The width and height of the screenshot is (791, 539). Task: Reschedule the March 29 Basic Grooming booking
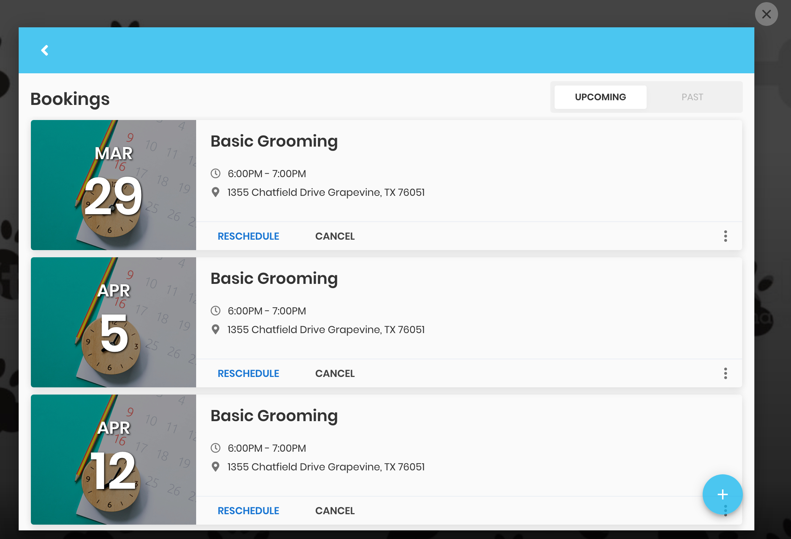click(x=248, y=236)
